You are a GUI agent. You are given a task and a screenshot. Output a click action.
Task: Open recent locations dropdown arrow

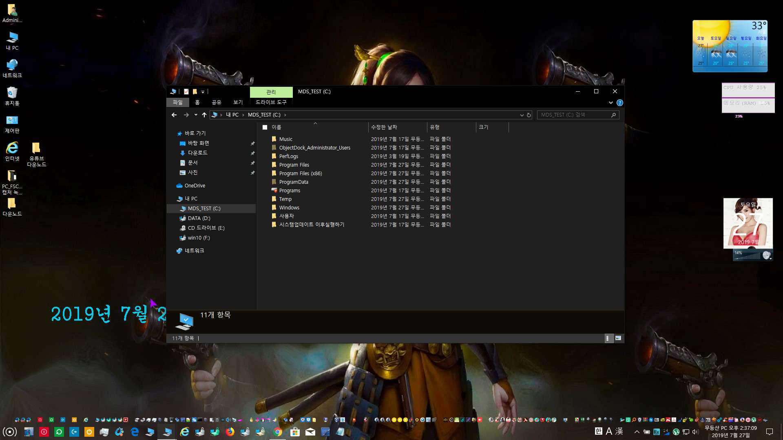click(196, 115)
